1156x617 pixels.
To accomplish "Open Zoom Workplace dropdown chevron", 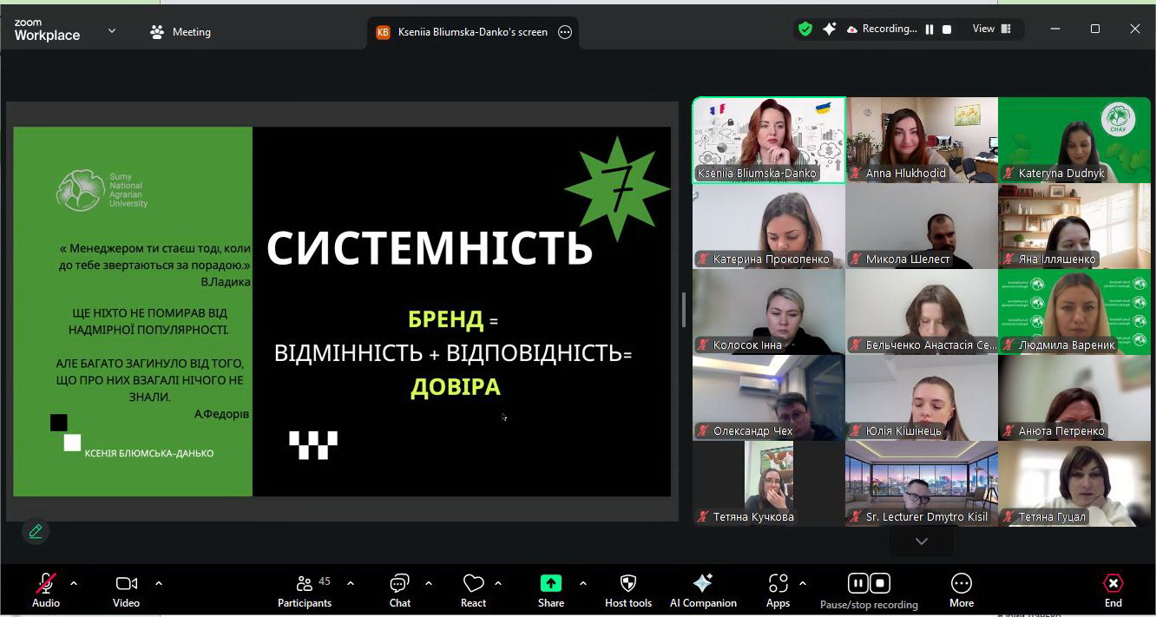I will [x=112, y=31].
